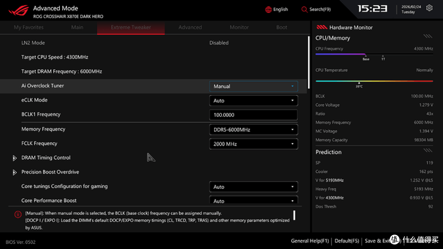The height and width of the screenshot is (249, 443).
Task: Click Dos Thresh 92 value
Action: (x=431, y=207)
